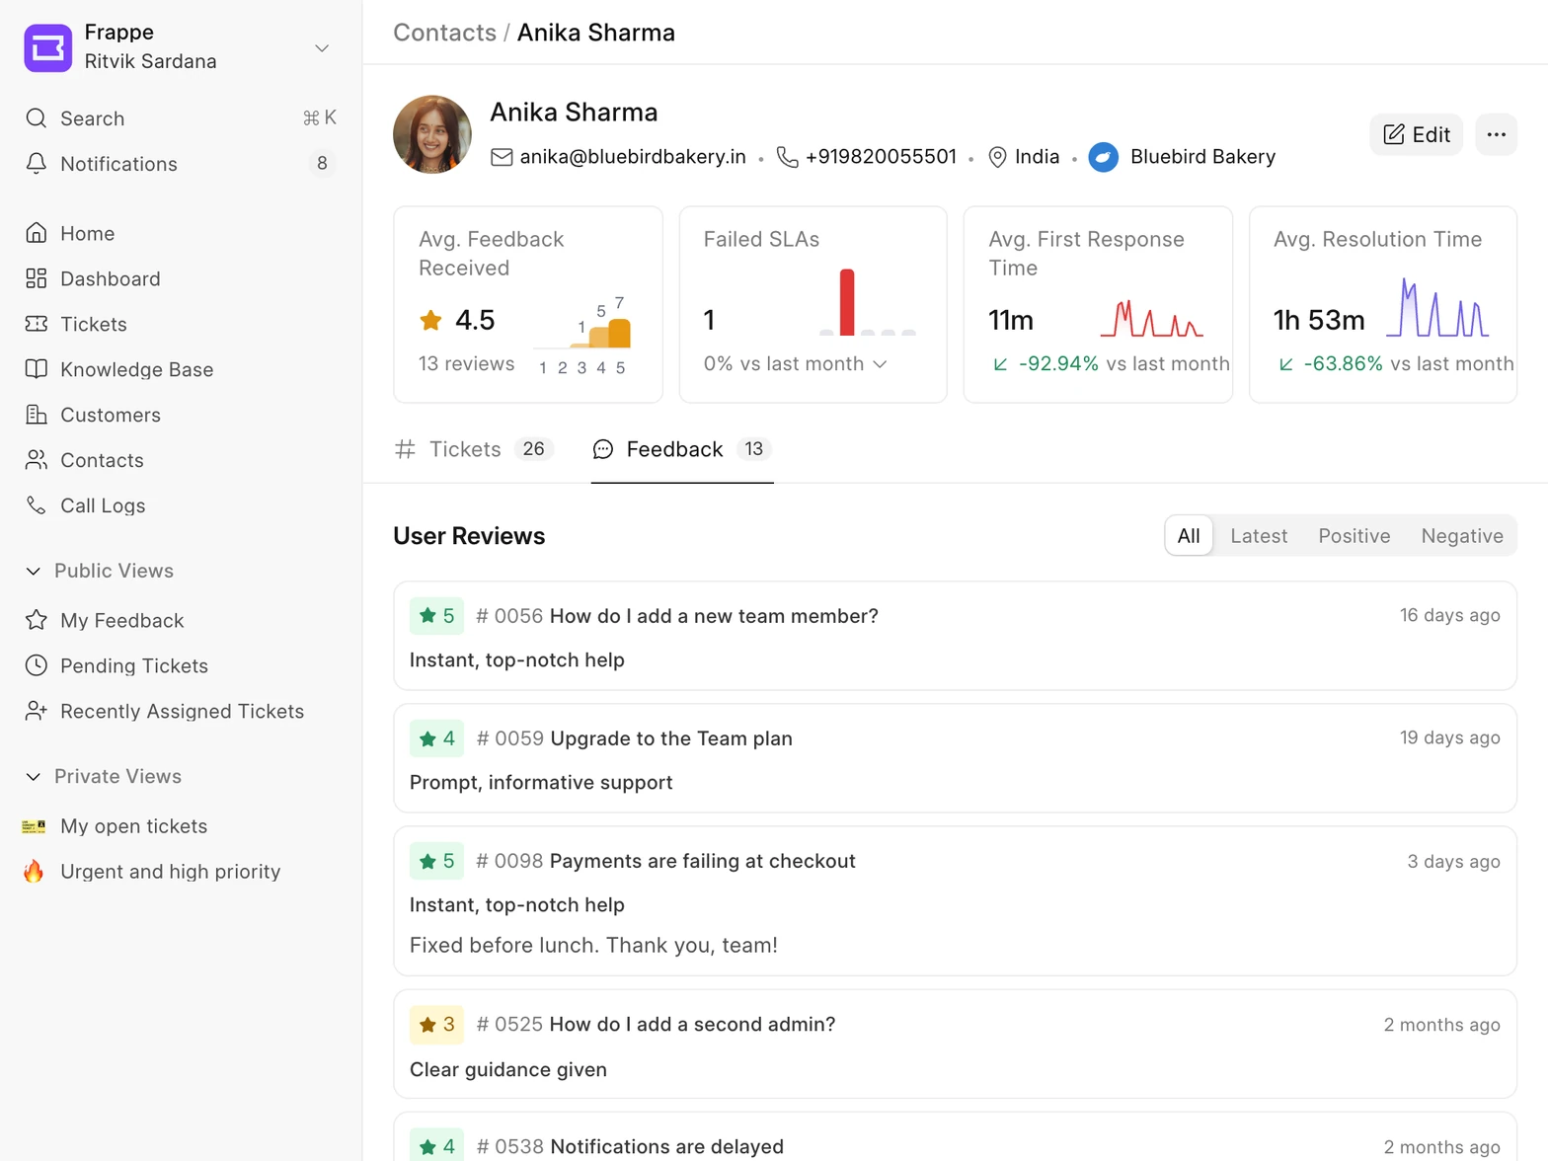Screen dimensions: 1548x1161
Task: Click the Edit contact button
Action: click(x=1416, y=134)
